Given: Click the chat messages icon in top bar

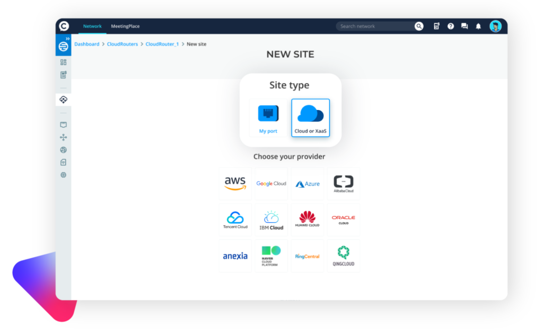Looking at the screenshot, I should click(464, 26).
